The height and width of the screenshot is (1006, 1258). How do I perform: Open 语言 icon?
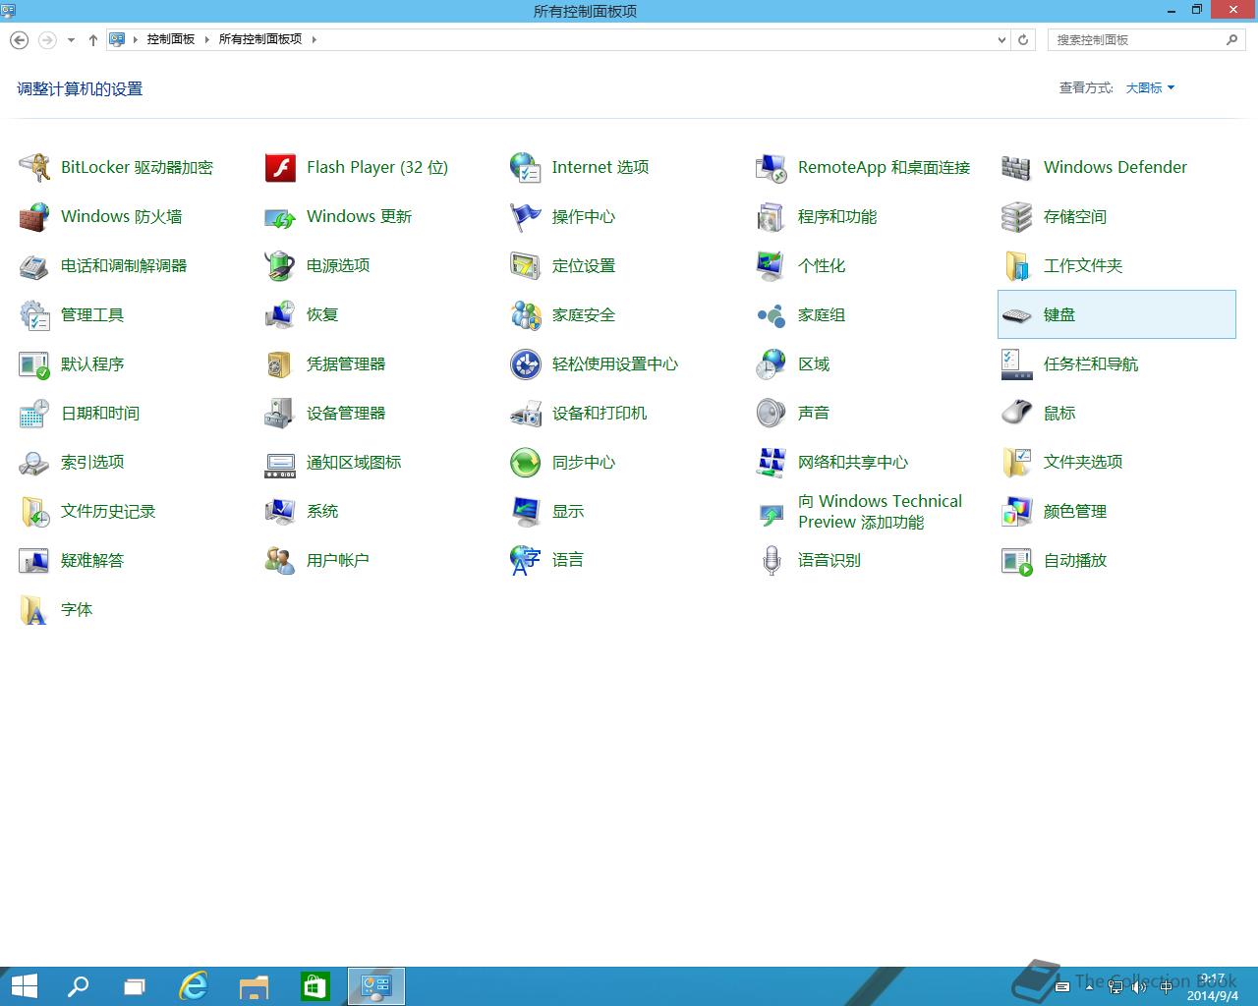[x=526, y=560]
